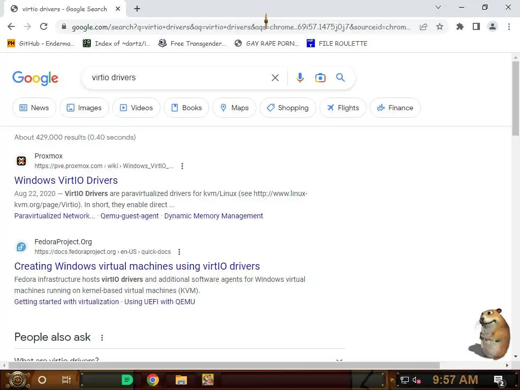Open the 9:57 AM taskbar clock

click(x=456, y=380)
